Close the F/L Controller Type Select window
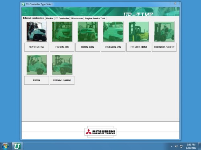Screen dimensions: 201x150 point(175,3)
